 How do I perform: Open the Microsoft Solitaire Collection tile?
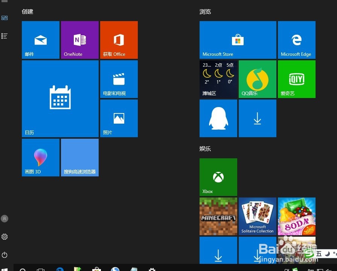(x=258, y=216)
